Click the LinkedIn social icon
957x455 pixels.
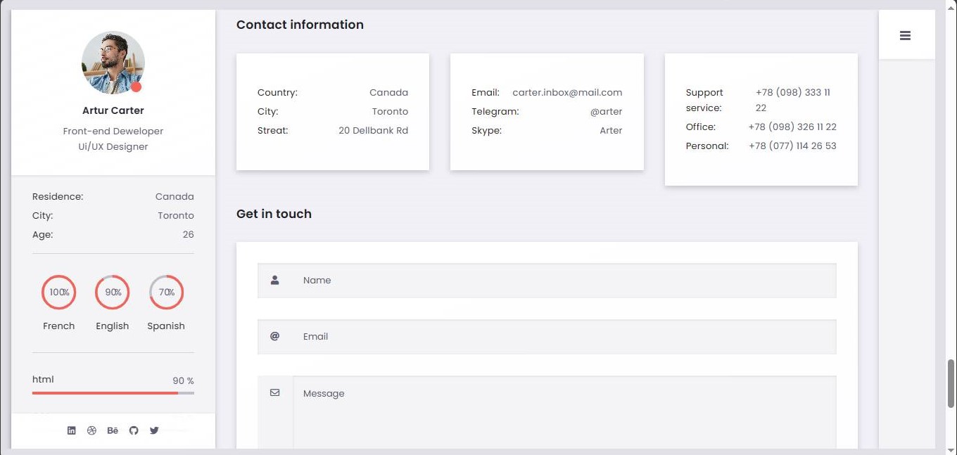(x=71, y=430)
